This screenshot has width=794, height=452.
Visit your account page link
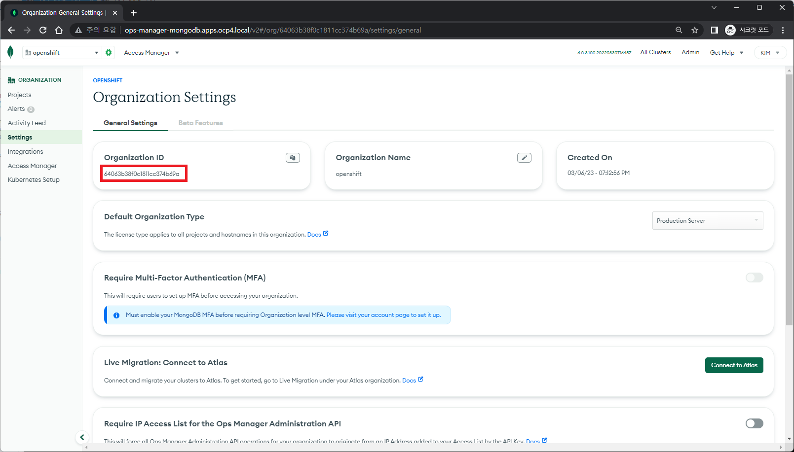[383, 315]
